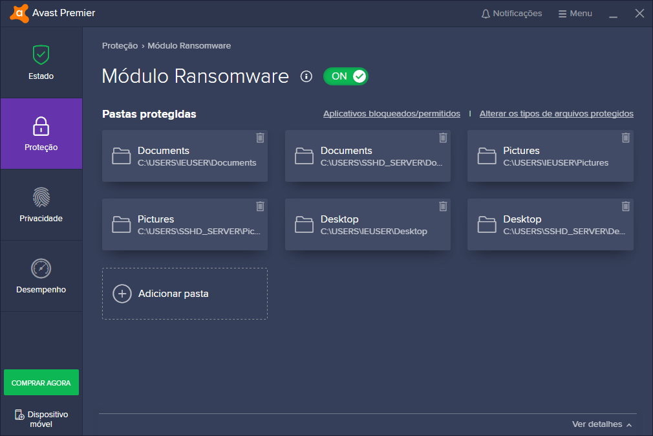Select the Proteção padlock tab
This screenshot has width=653, height=436.
(x=41, y=133)
